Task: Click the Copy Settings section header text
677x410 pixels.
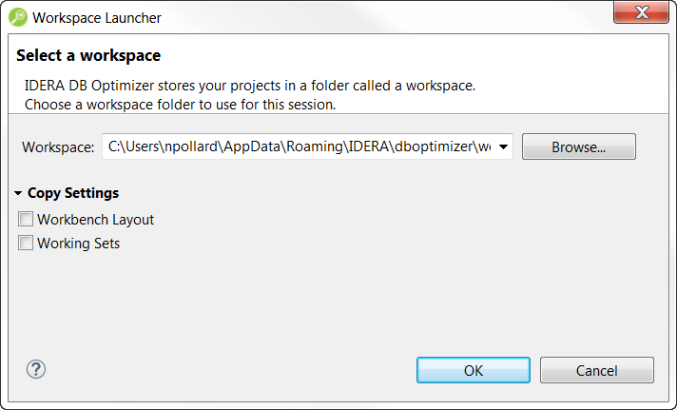Action: click(73, 193)
